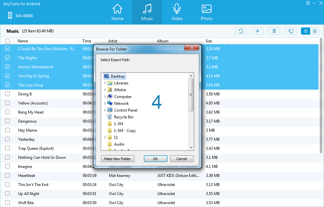
Task: Check the Dangerous song
Action: [x=7, y=121]
